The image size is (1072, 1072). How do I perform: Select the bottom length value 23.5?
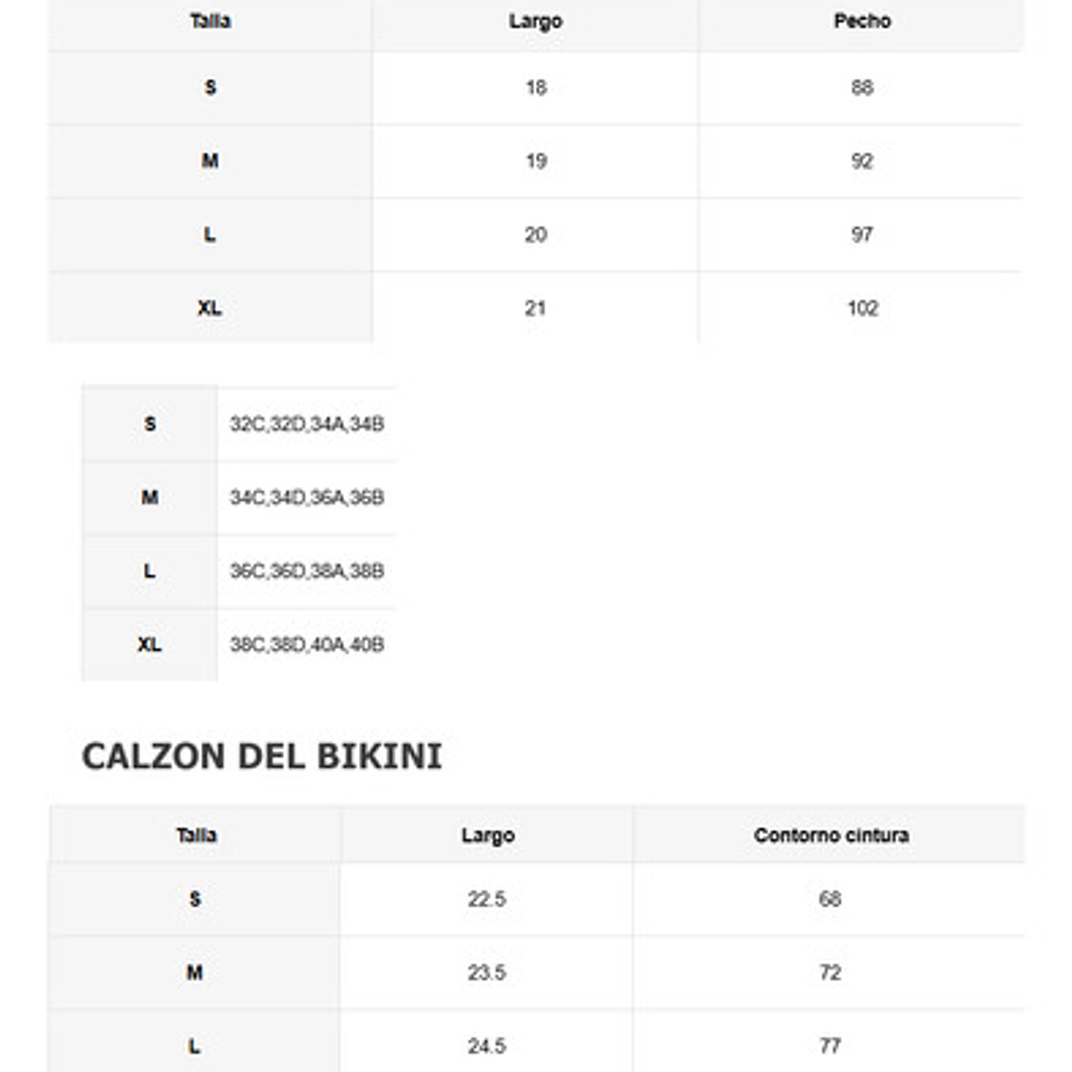[486, 972]
